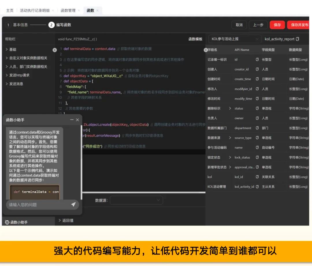Click the 上一步 button
This screenshot has height=266, width=312.
[258, 25]
